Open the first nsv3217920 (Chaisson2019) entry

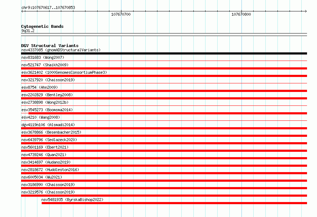pos(48,80)
